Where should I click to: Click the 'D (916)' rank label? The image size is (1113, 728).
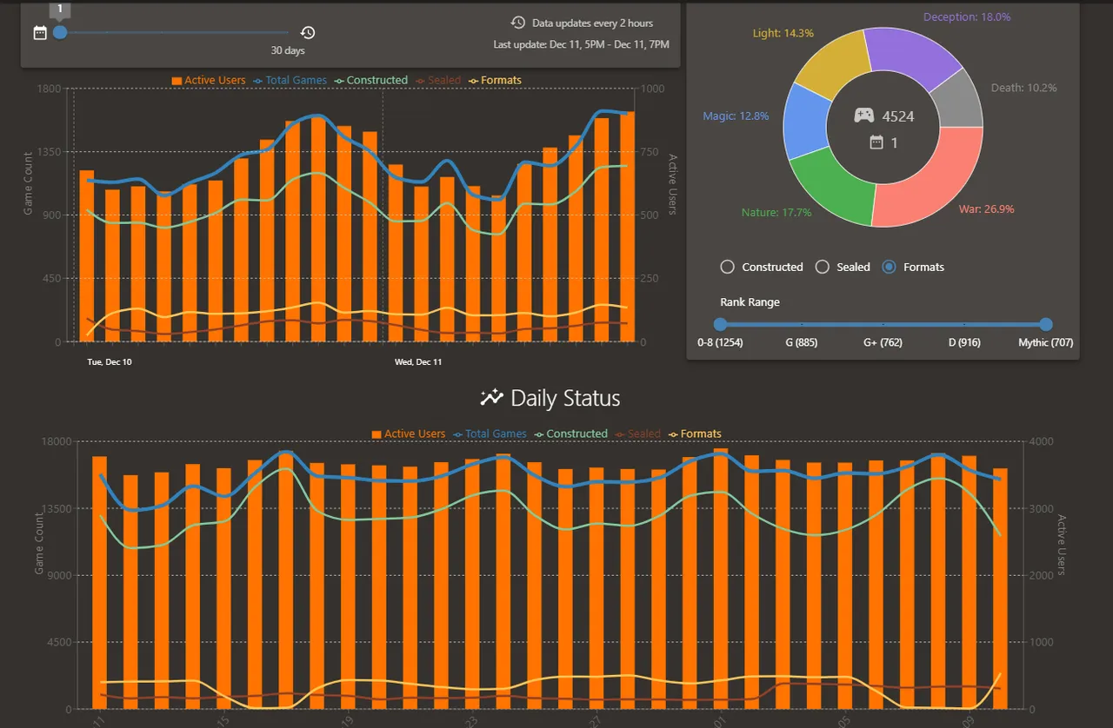click(x=964, y=342)
